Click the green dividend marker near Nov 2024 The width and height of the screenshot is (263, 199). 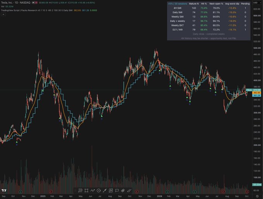coord(20,191)
